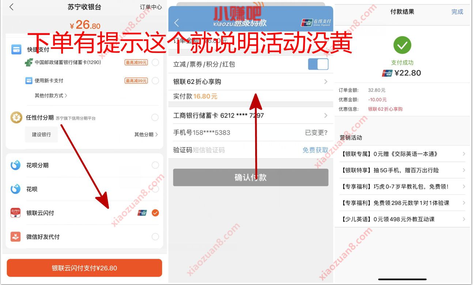Click UnionPay logo beside ¥22.80

(387, 73)
